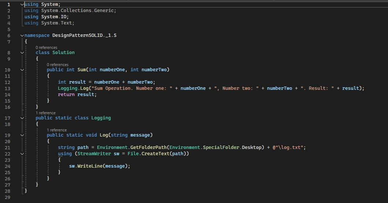Collapse the Sum method body

[22, 70]
